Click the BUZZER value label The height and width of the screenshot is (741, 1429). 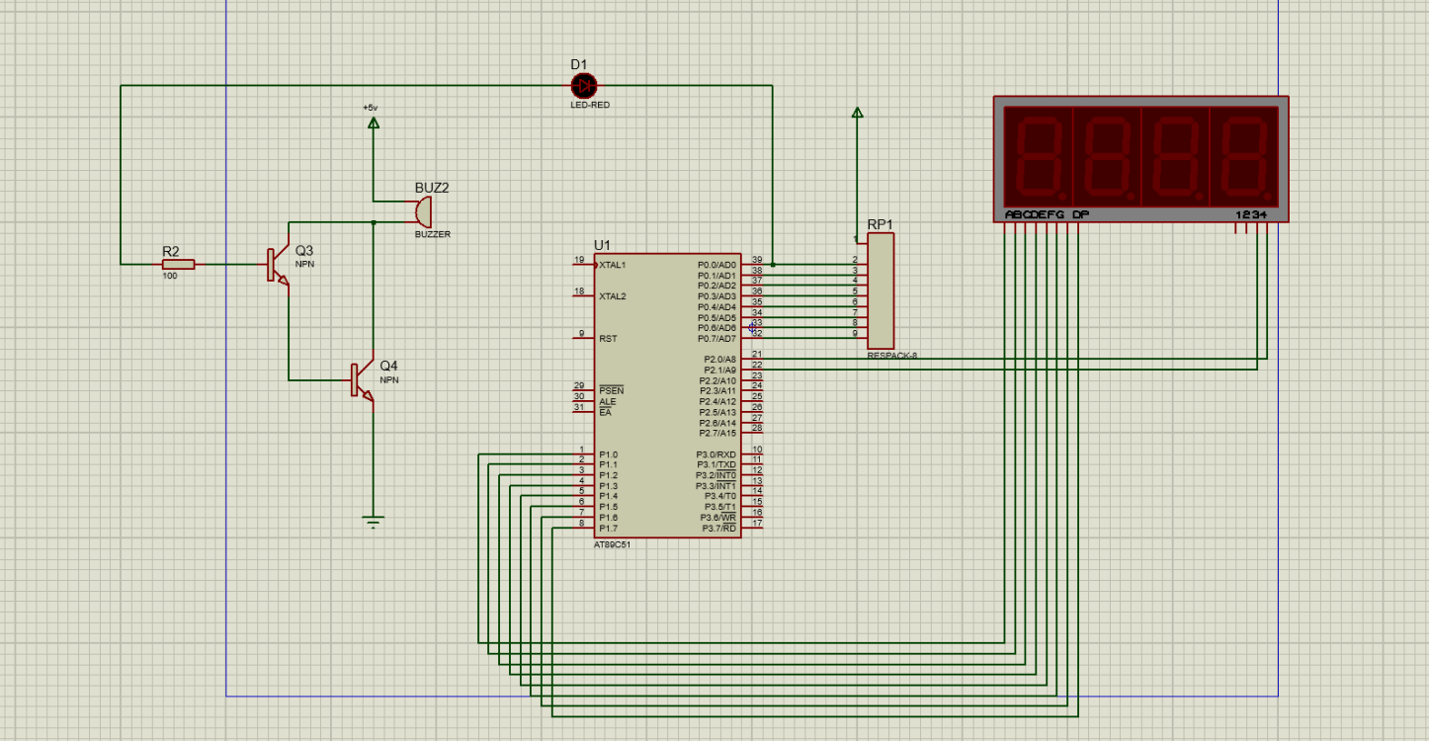(x=432, y=234)
